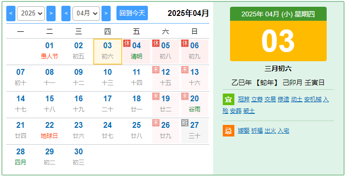Open the 入宅 link

pyautogui.click(x=284, y=131)
